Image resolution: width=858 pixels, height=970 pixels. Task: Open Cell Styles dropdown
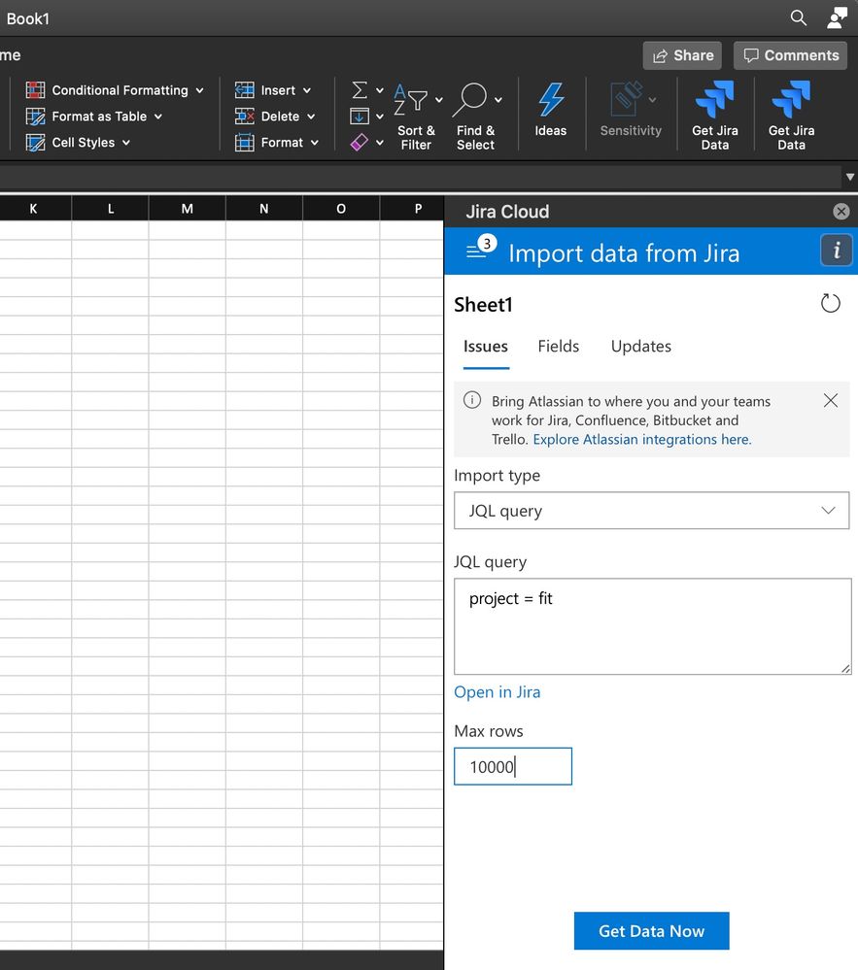tap(78, 143)
